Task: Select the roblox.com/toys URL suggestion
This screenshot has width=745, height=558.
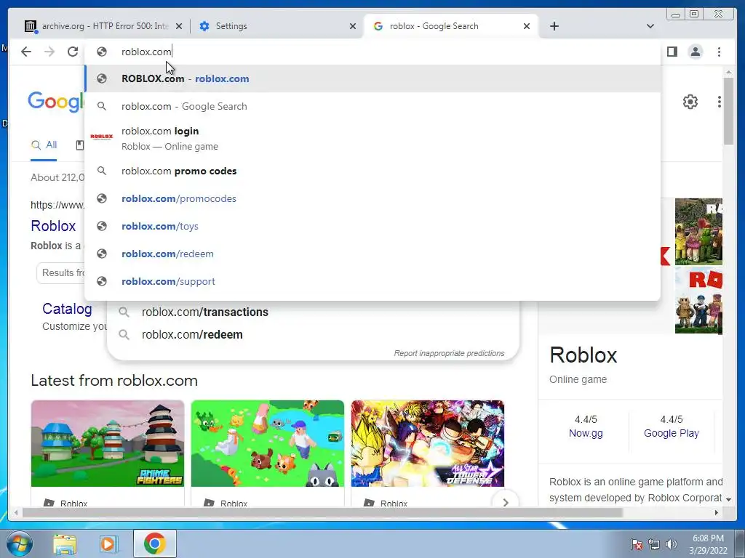Action: 373,226
